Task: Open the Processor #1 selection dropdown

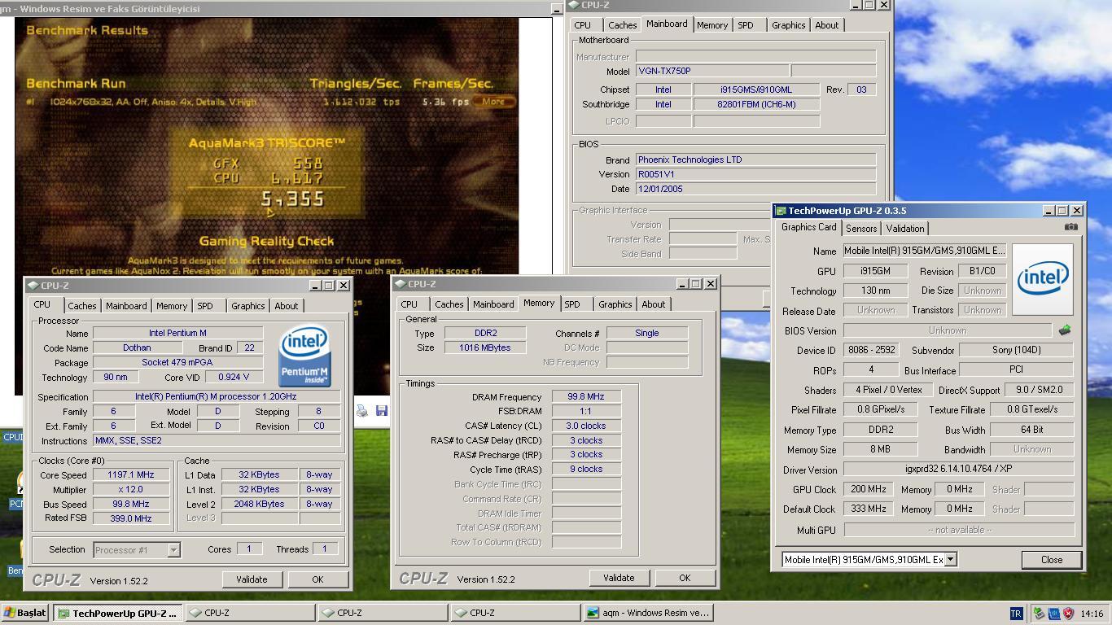Action: coord(173,550)
